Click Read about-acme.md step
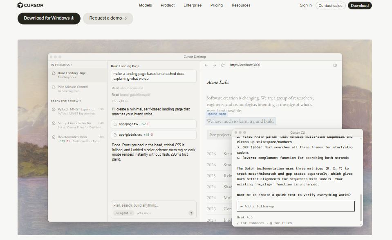 127,88
